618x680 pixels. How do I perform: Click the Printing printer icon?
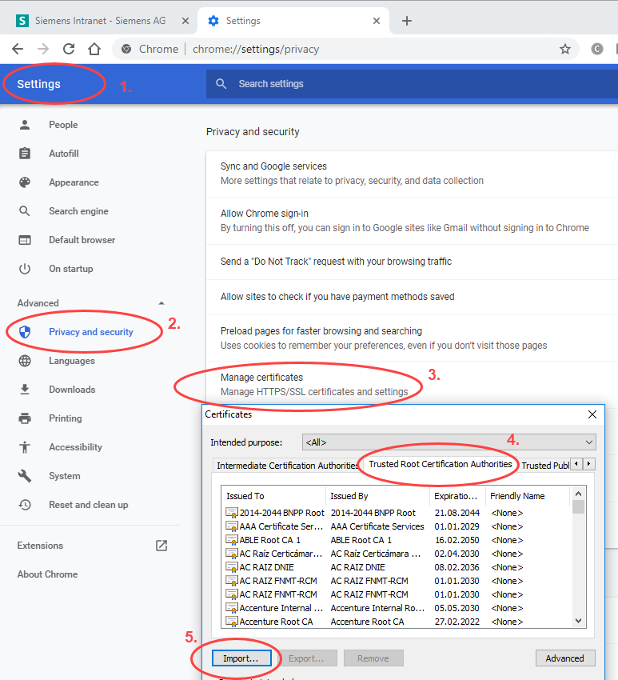point(25,418)
